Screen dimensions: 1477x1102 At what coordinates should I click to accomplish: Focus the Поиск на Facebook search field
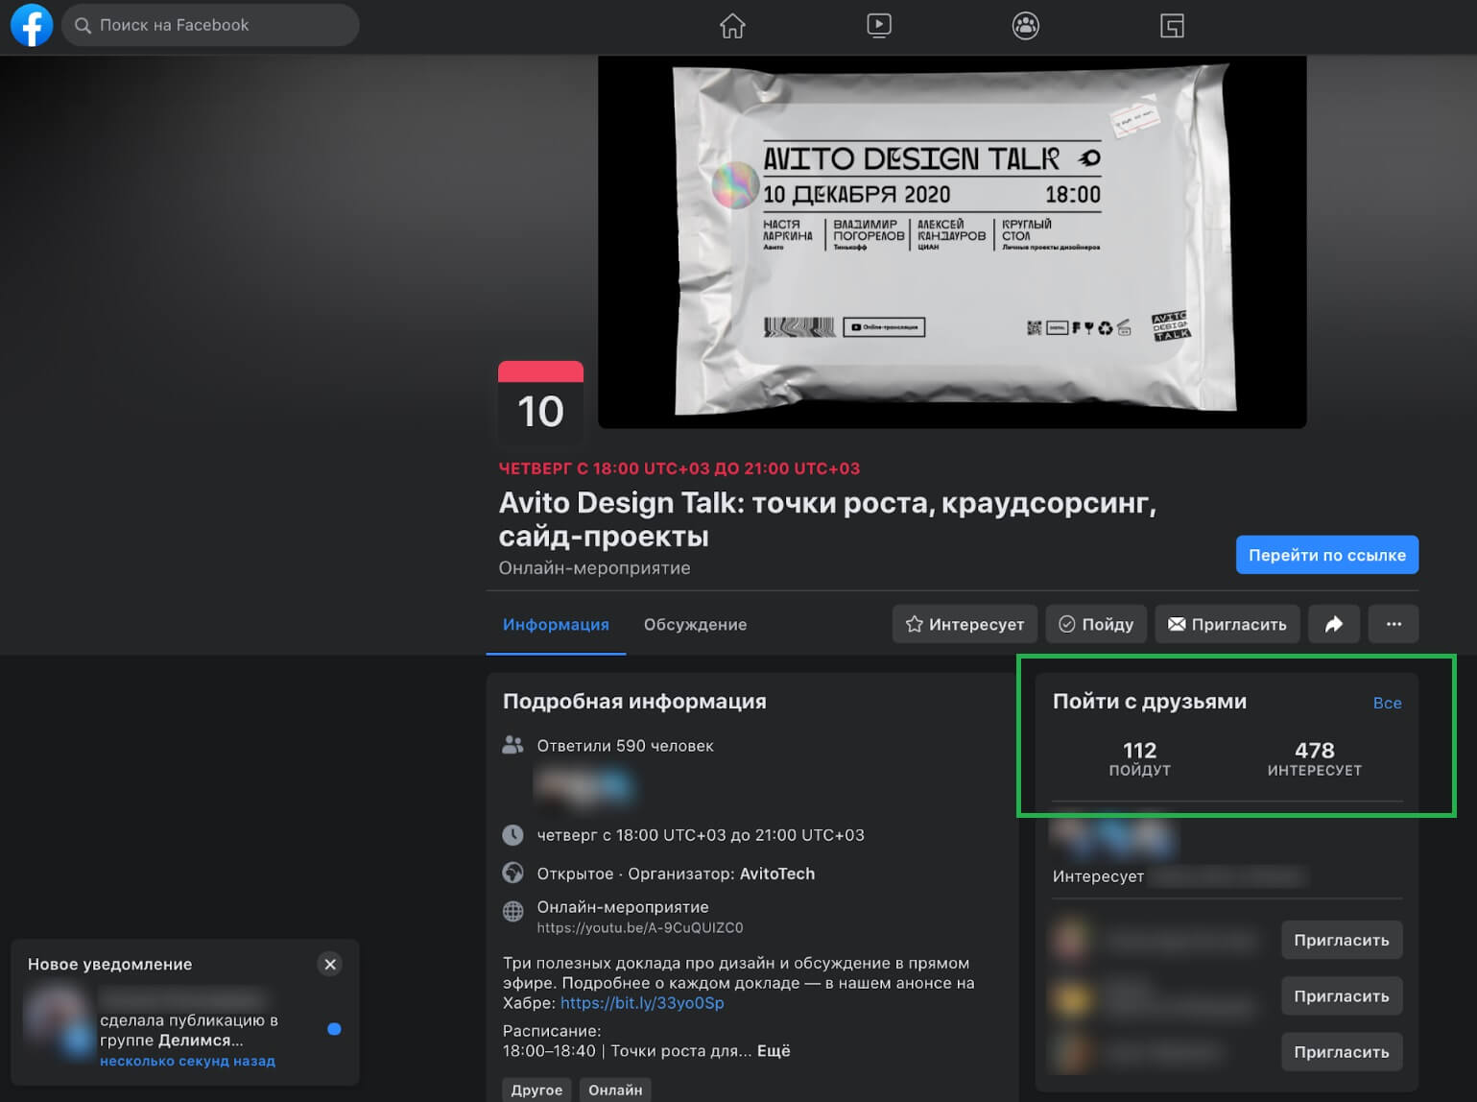[x=211, y=25]
